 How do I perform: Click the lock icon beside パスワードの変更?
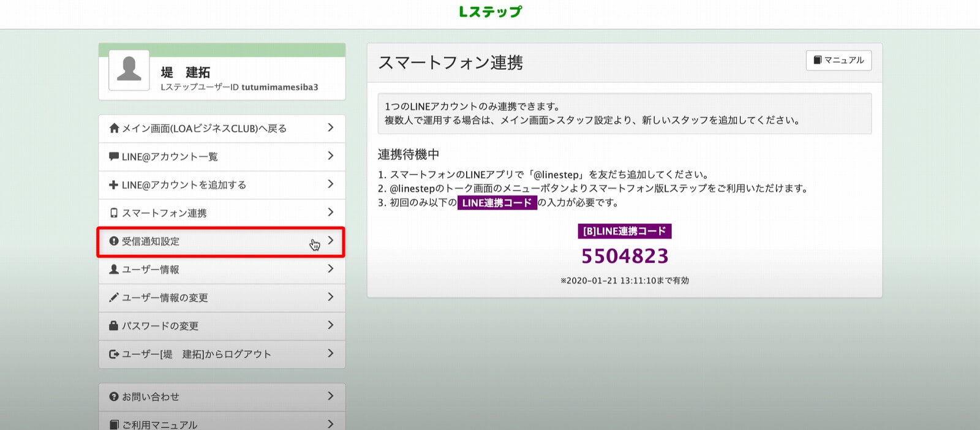(113, 325)
